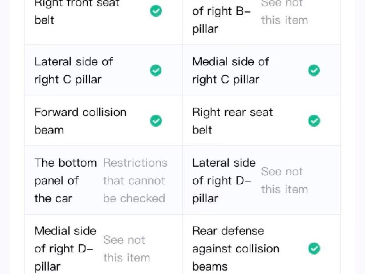This screenshot has height=274, width=365.
Task: Select the Right rear seat belt label
Action: [232, 121]
